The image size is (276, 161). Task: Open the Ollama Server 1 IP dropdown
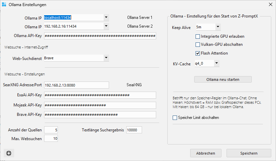(x=106, y=18)
